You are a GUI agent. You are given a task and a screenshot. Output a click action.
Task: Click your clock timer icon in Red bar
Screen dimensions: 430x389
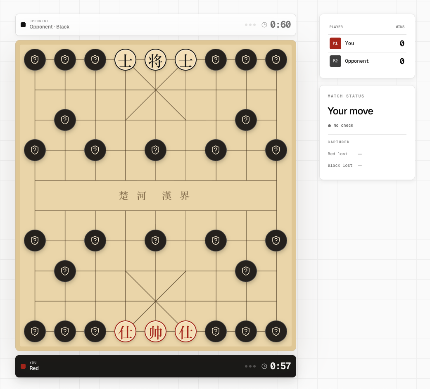tap(264, 366)
